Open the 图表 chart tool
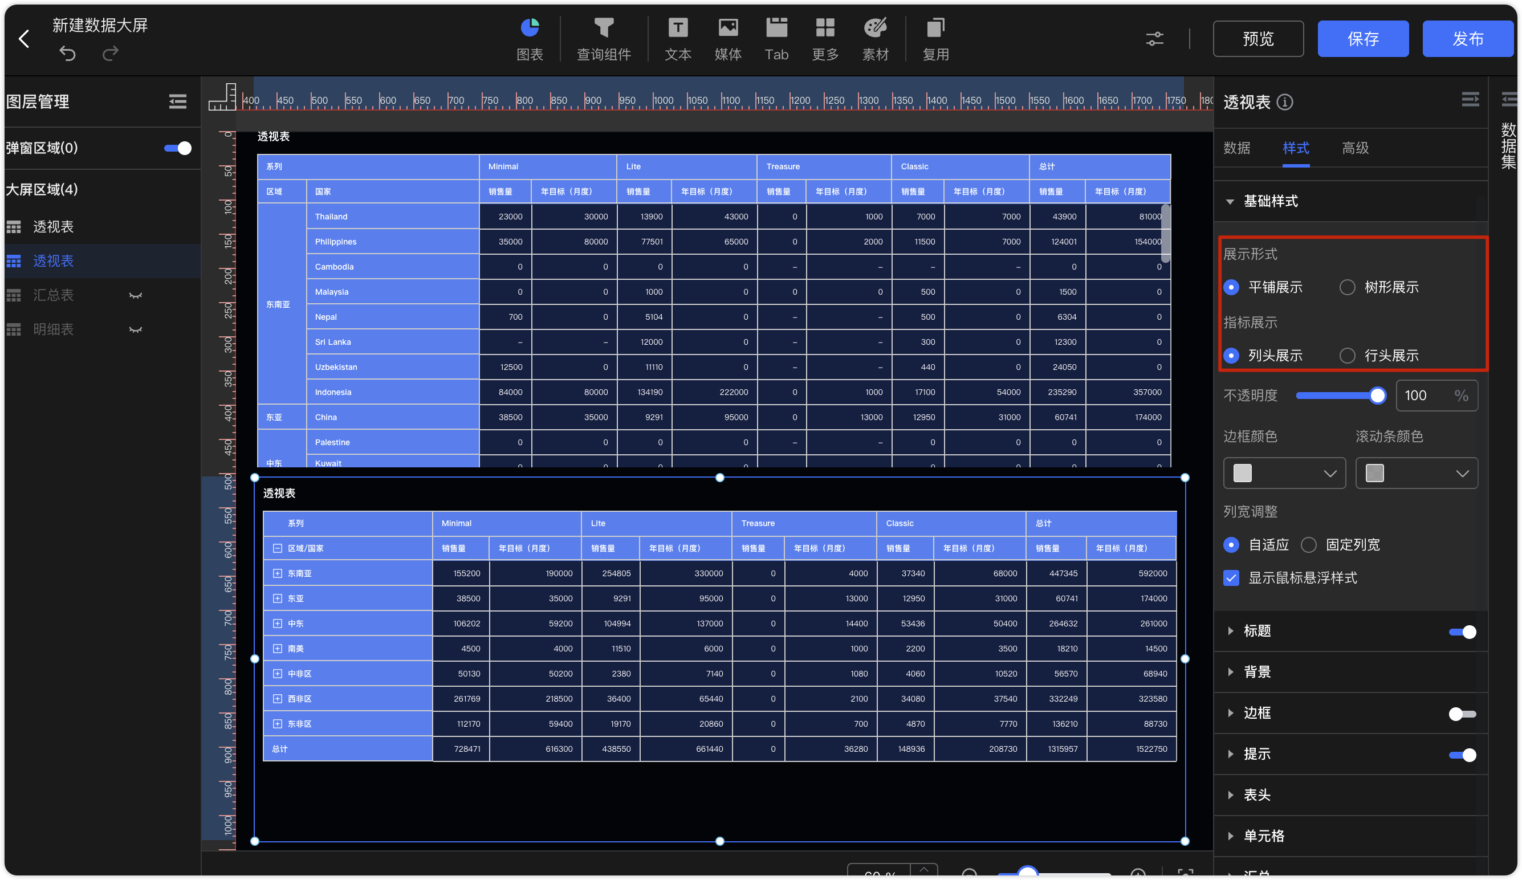Viewport: 1522px width, 880px height. (x=530, y=39)
